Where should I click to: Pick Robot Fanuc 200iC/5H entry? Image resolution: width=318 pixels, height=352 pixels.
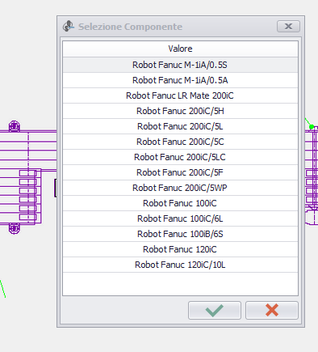point(180,111)
